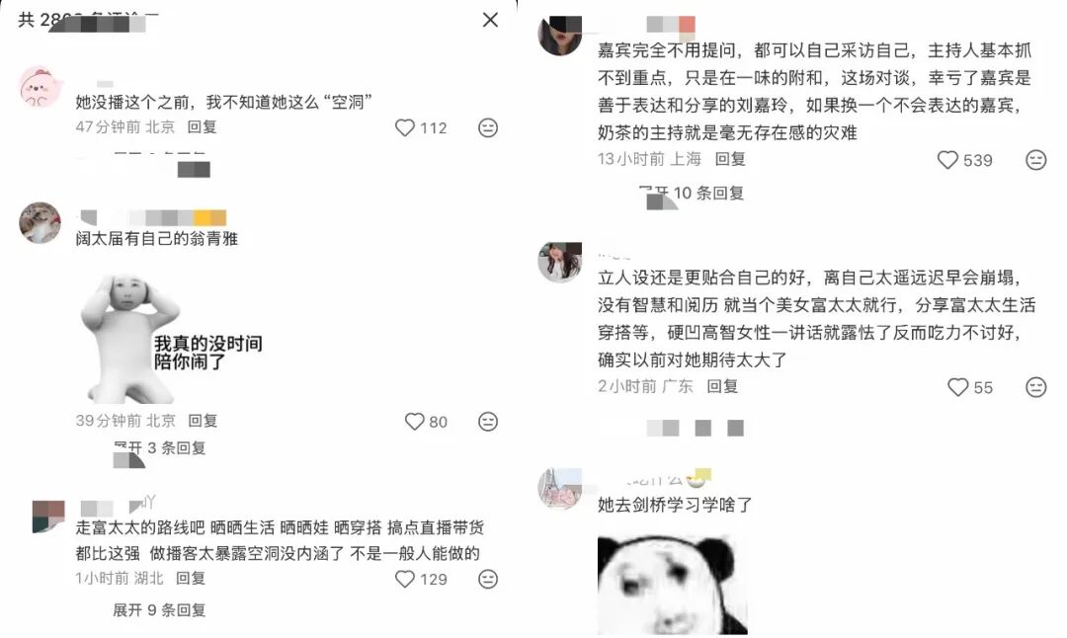Dislike the comment beside the 112 likes
This screenshot has height=638, width=1067.
click(488, 127)
